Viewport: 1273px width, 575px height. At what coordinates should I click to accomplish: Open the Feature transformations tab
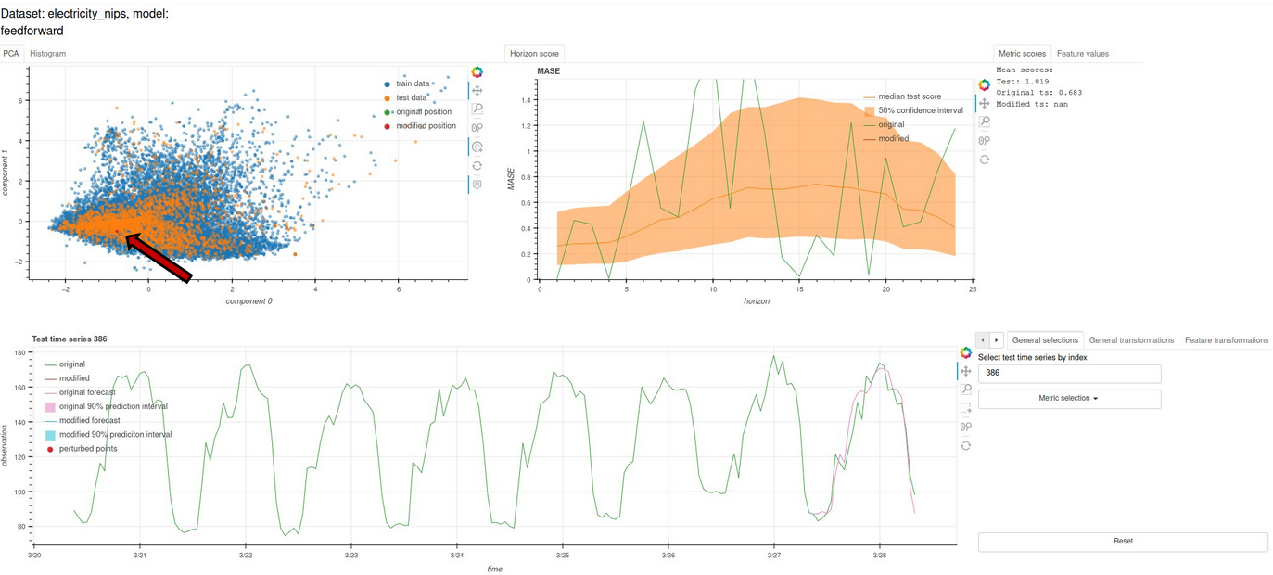pyautogui.click(x=1226, y=340)
